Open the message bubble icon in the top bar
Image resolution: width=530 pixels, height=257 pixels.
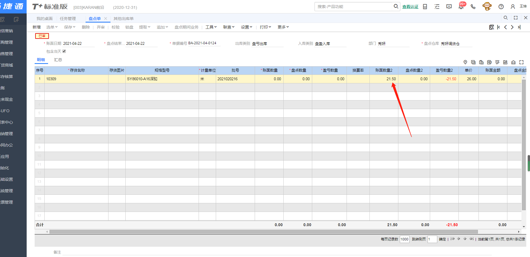pos(449,7)
